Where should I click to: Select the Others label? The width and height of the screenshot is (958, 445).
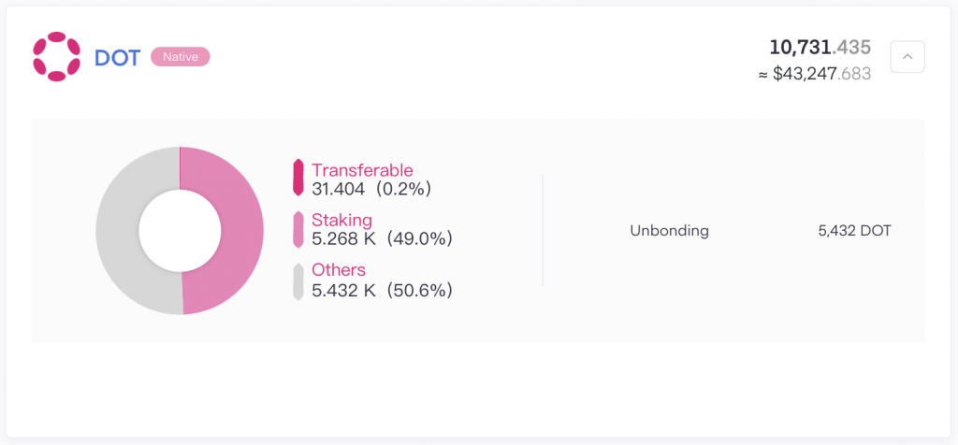click(339, 270)
